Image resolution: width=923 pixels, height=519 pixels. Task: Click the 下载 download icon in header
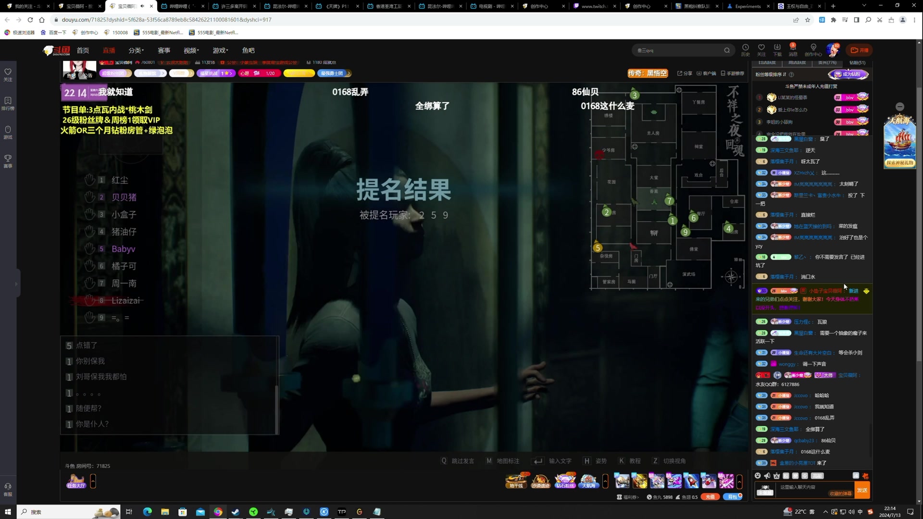point(777,48)
